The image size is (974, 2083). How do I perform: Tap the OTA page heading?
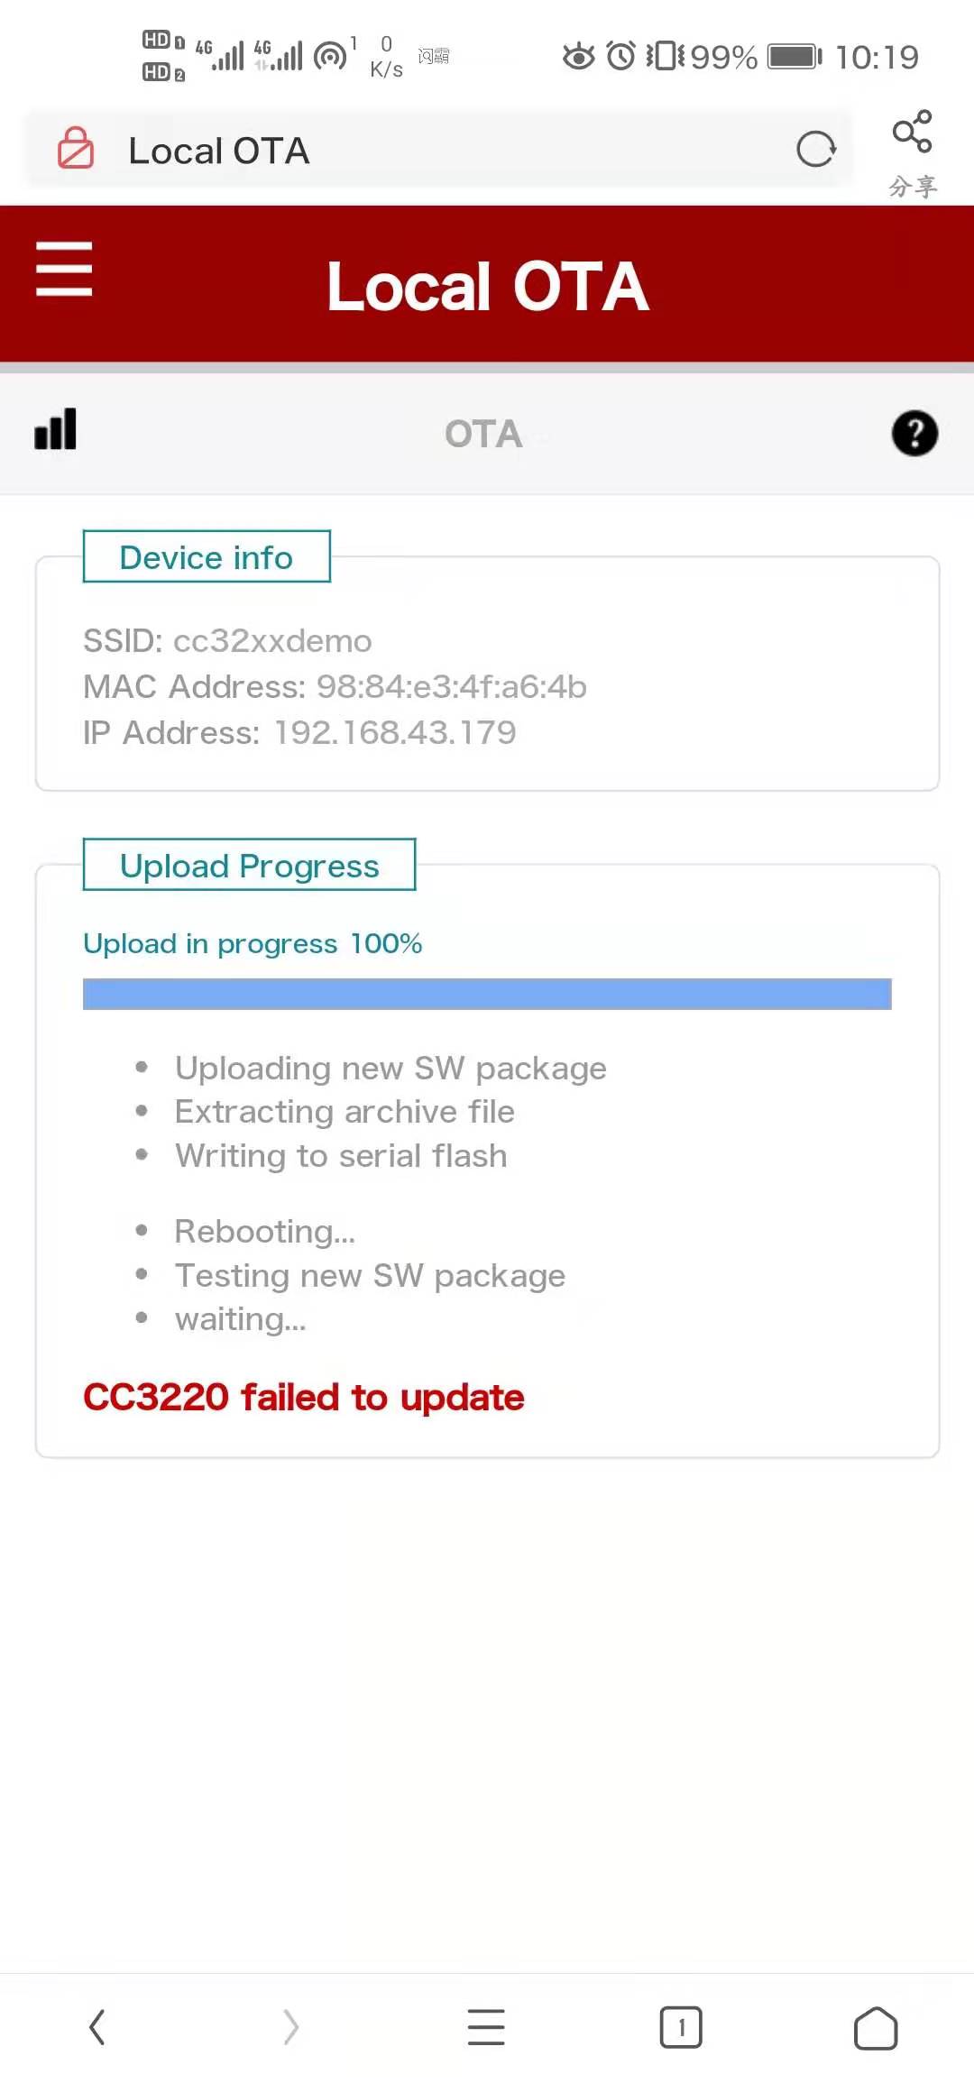(483, 435)
